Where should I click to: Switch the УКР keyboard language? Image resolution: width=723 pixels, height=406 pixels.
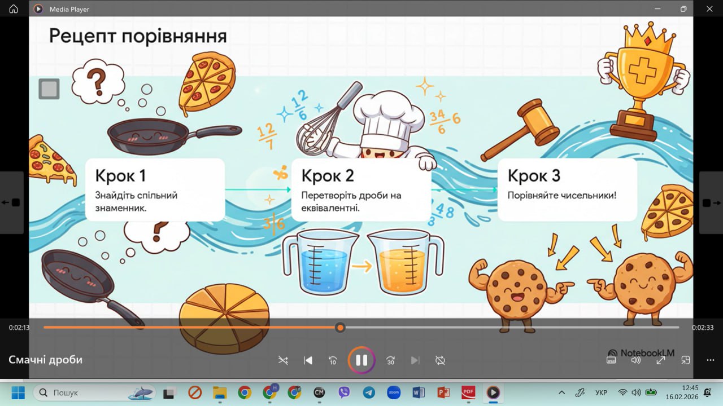click(x=602, y=392)
